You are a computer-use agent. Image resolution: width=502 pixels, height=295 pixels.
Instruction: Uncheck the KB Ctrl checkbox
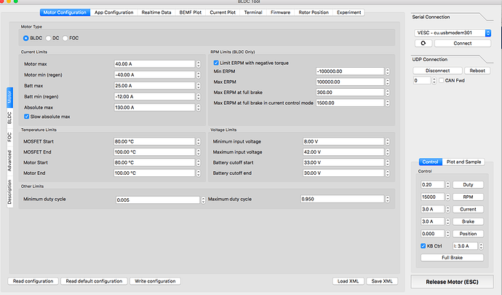coord(423,247)
